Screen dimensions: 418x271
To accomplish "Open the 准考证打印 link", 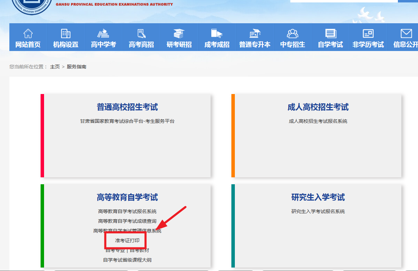I will coord(127,240).
